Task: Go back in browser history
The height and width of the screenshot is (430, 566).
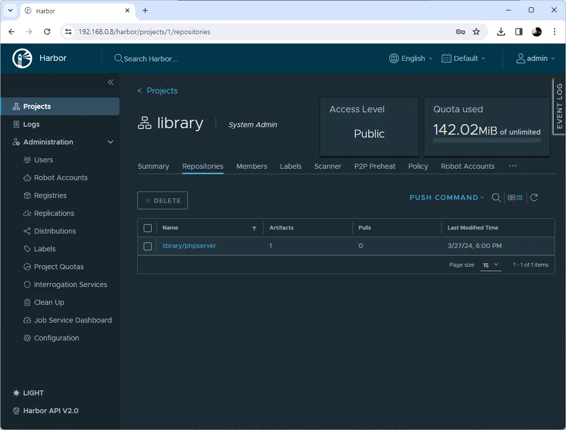Action: point(11,32)
